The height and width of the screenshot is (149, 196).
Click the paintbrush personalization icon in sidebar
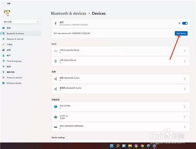pyautogui.click(x=3, y=44)
